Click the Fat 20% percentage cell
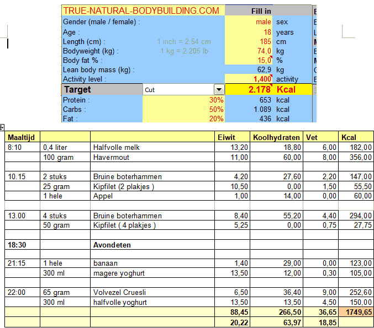Image resolution: width=374 pixels, height=328 pixels. 183,119
